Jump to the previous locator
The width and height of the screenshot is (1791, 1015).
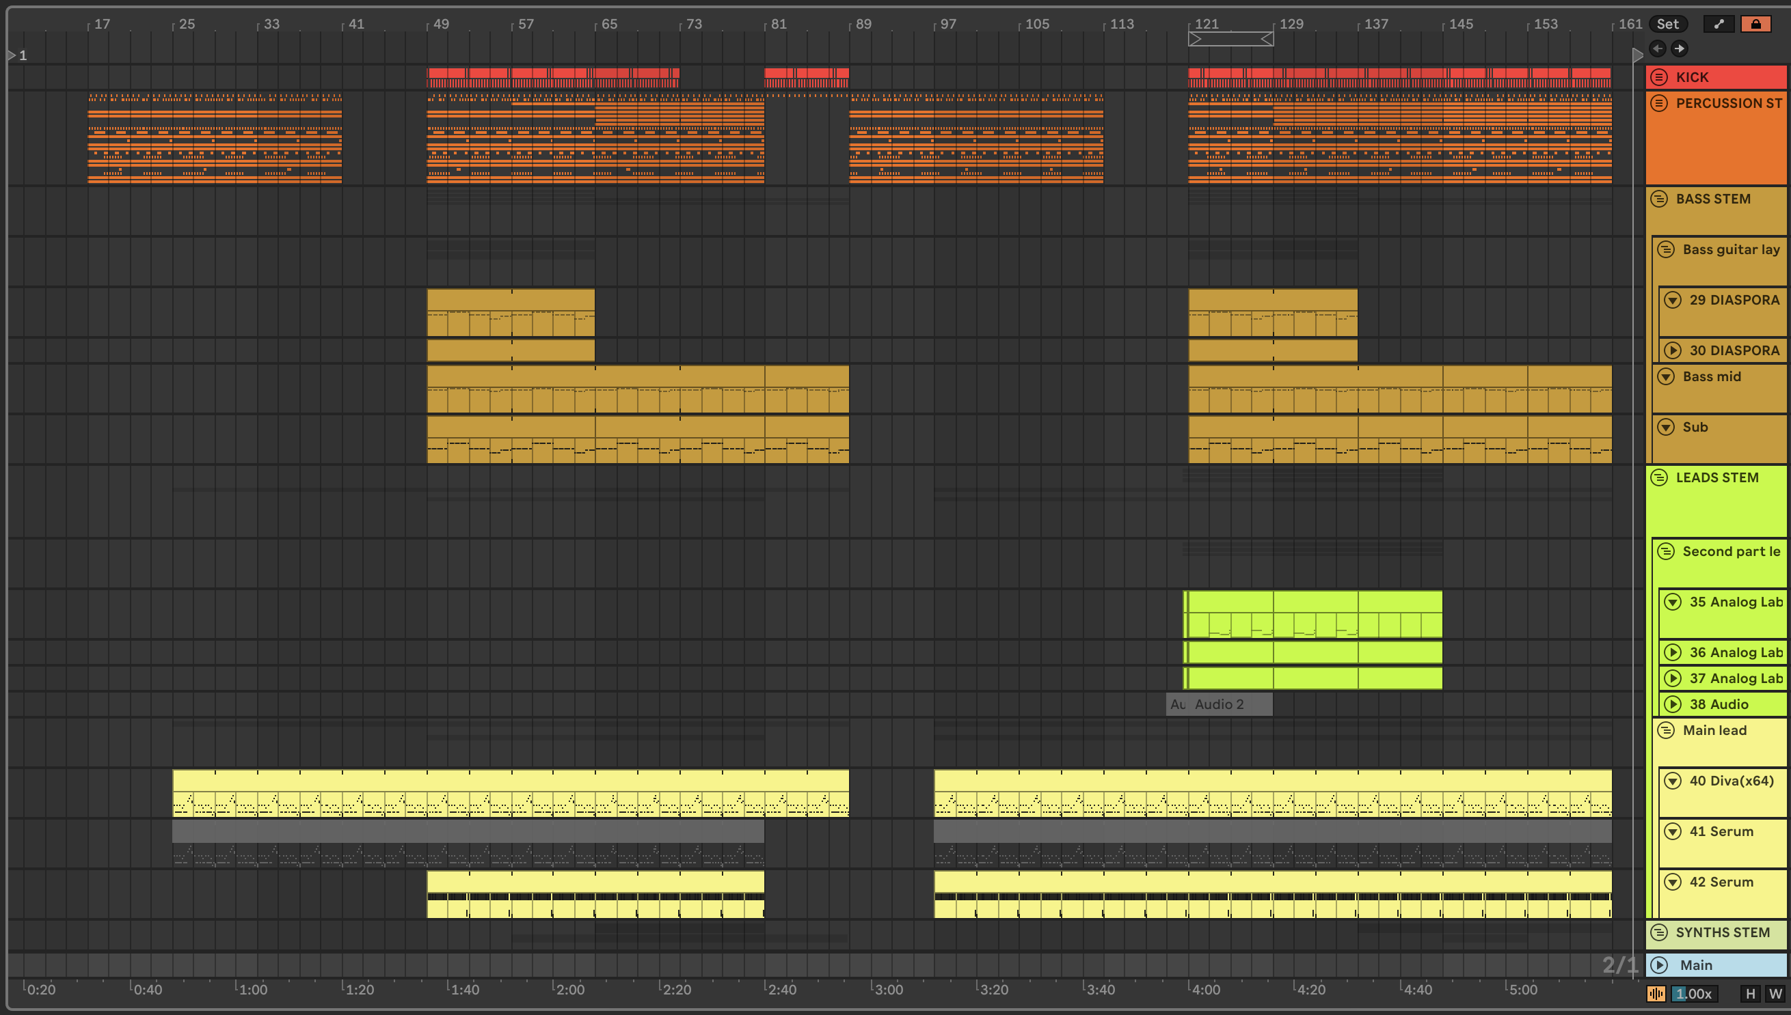point(1658,48)
